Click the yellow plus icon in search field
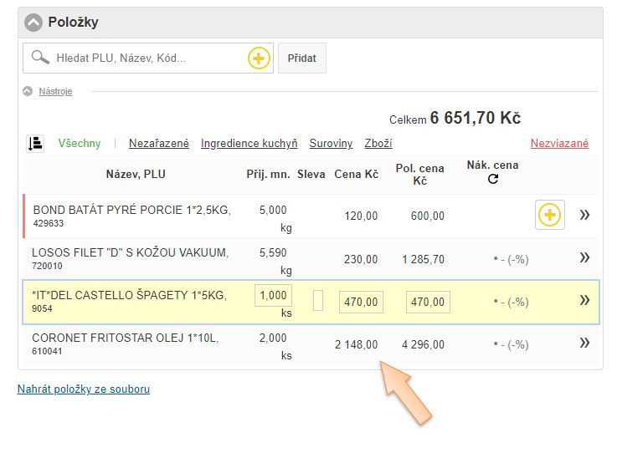 tap(259, 59)
